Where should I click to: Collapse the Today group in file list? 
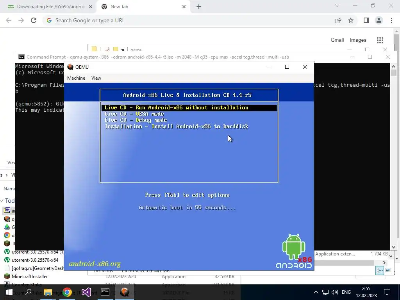point(2,201)
